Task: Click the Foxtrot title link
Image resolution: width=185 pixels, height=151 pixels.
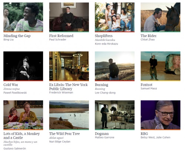Action: [x=146, y=85]
